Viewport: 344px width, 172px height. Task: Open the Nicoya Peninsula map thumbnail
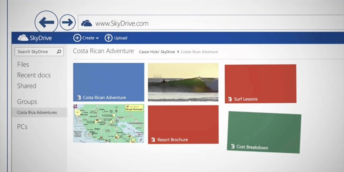pos(109,123)
